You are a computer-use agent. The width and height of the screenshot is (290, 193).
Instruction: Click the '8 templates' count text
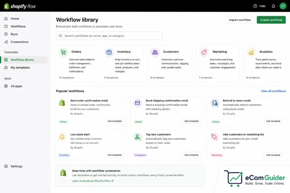157,78
